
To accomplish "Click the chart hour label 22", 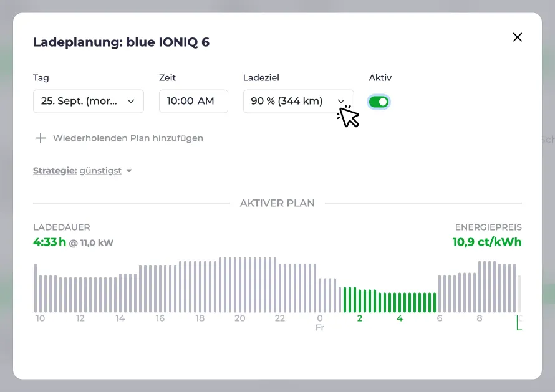I will [280, 318].
